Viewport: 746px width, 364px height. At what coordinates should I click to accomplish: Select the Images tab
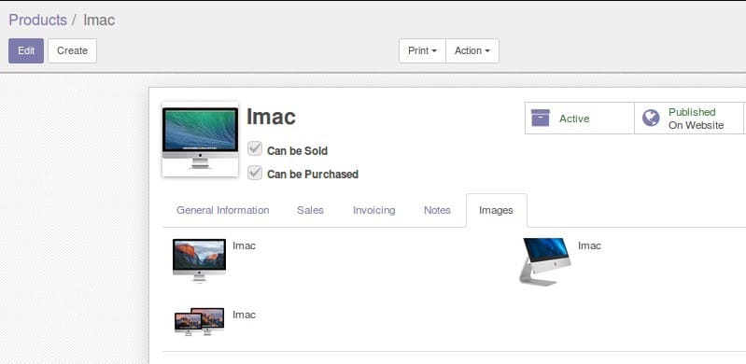point(496,210)
